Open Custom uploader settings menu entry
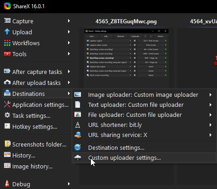Screen dimensions: 217x189 pos(144,158)
